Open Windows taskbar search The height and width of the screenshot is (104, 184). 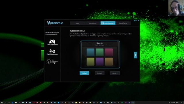5,103
